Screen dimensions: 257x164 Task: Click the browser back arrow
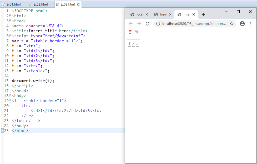pos(131,24)
